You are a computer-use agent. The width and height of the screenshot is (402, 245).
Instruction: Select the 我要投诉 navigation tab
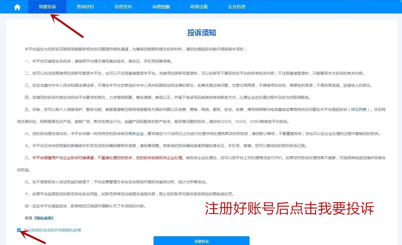47,7
